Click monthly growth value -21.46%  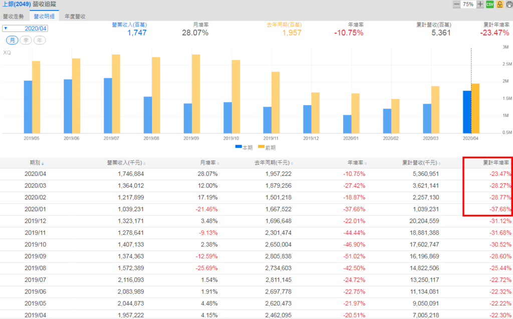[x=206, y=209]
